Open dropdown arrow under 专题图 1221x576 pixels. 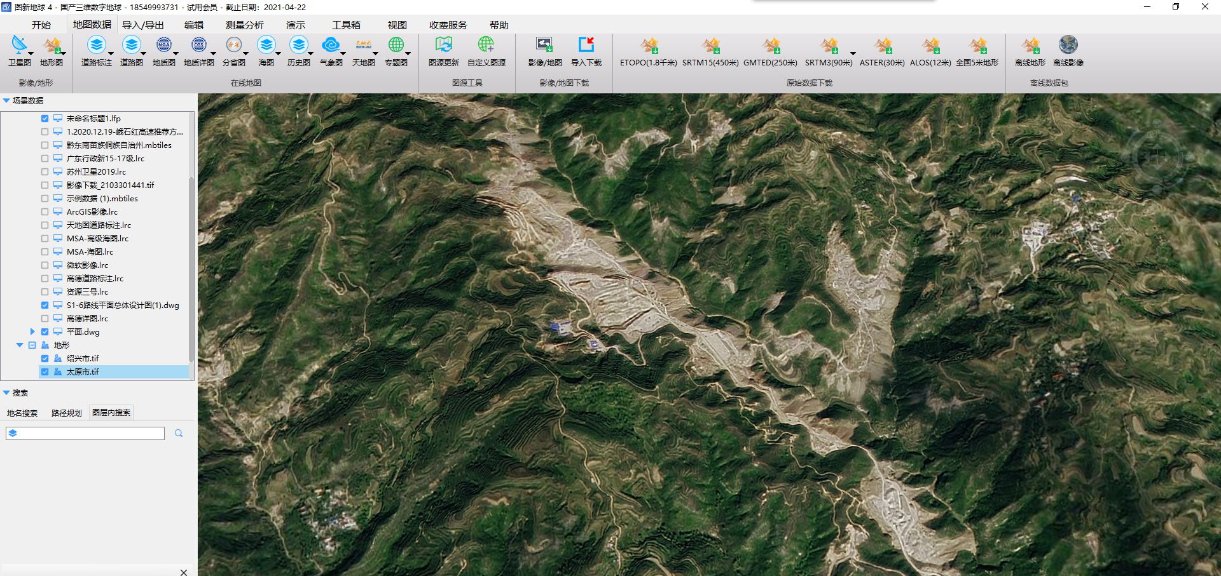pos(408,54)
